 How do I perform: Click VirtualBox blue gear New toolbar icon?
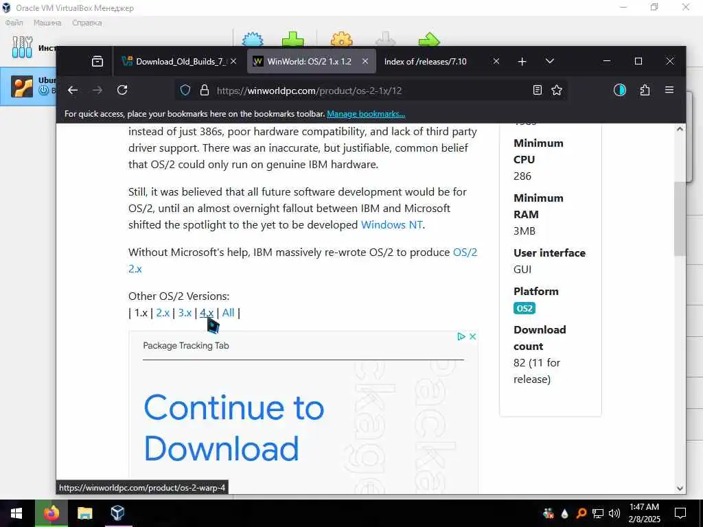click(253, 39)
